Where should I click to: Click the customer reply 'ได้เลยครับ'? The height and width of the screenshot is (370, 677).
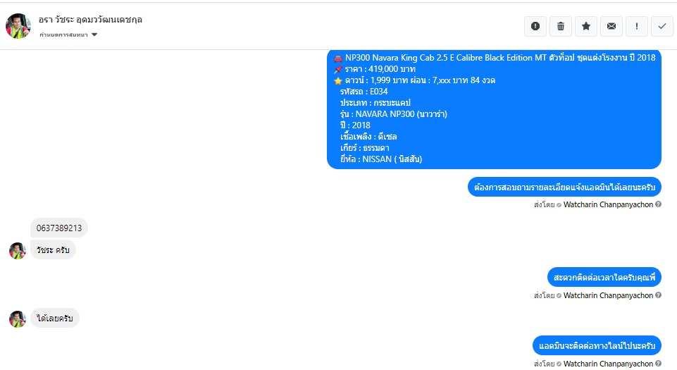[x=55, y=318]
